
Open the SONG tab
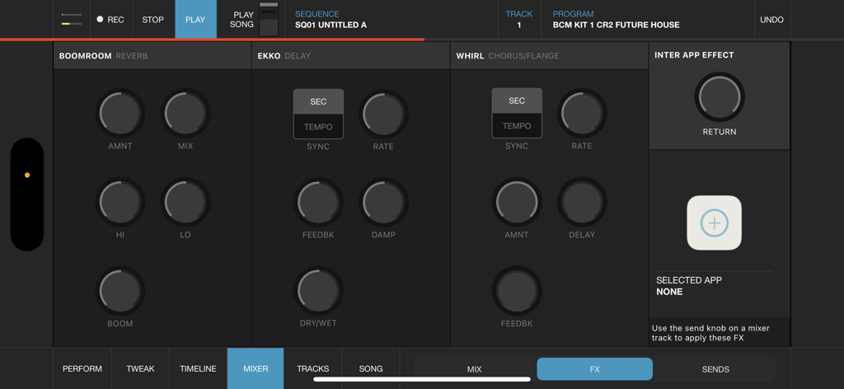tap(371, 368)
